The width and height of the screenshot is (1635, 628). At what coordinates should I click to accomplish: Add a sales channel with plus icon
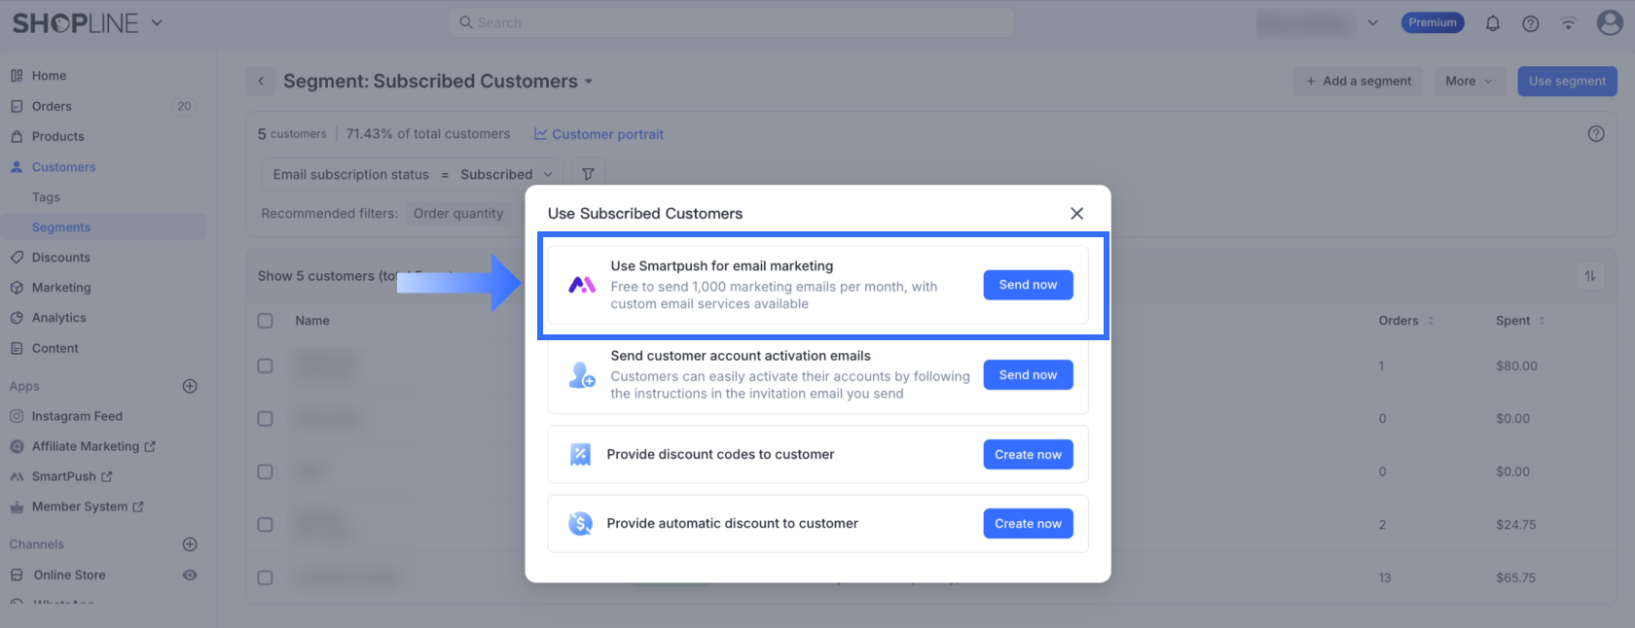pyautogui.click(x=190, y=544)
